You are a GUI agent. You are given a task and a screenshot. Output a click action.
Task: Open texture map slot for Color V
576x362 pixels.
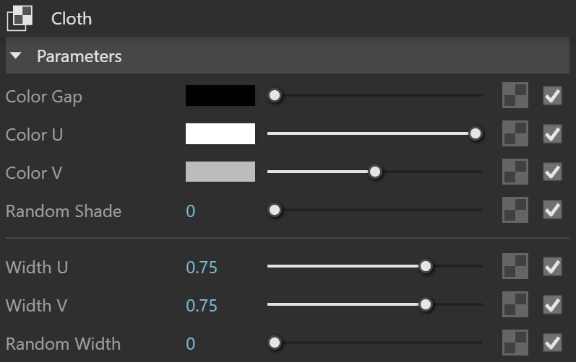[515, 172]
